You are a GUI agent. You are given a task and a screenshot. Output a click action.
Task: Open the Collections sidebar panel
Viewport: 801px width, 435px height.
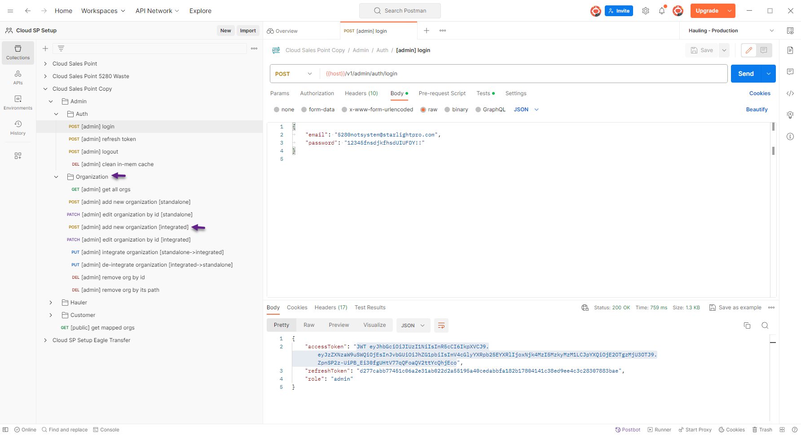click(x=18, y=53)
